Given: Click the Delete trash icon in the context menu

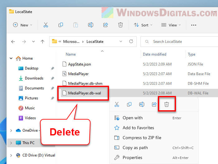Looking at the screenshot, I should coord(167,104).
